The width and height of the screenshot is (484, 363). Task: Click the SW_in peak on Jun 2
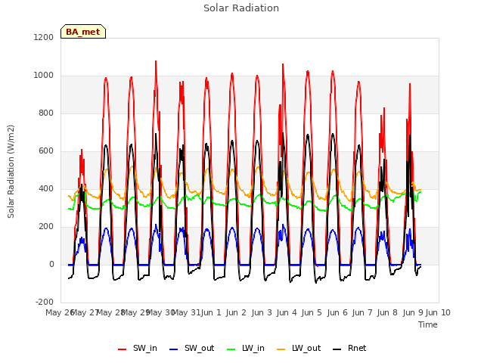(232, 73)
